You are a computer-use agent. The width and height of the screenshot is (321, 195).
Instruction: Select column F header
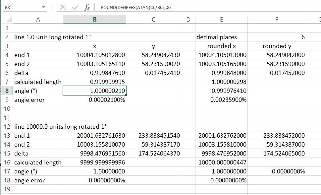pos(277,20)
